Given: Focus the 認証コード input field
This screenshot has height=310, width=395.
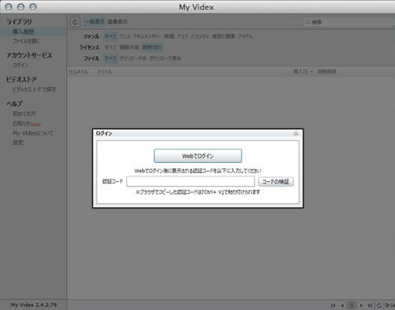Looking at the screenshot, I should pyautogui.click(x=190, y=181).
